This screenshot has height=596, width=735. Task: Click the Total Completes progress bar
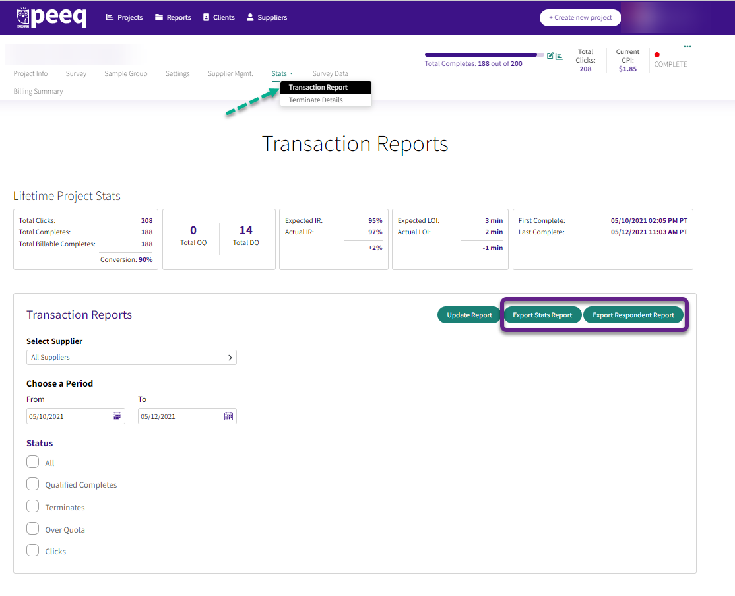point(484,55)
